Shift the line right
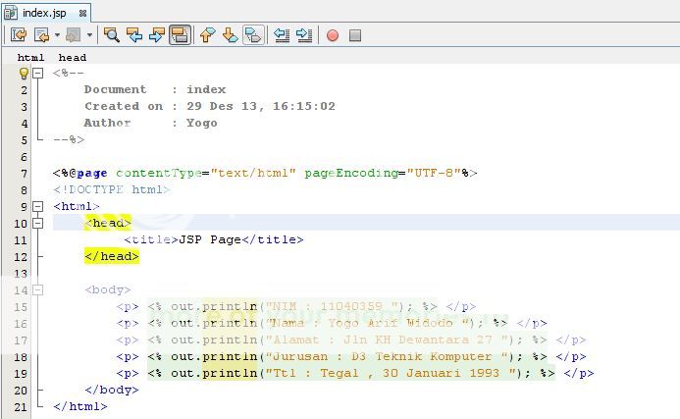This screenshot has height=419, width=680. (x=304, y=35)
